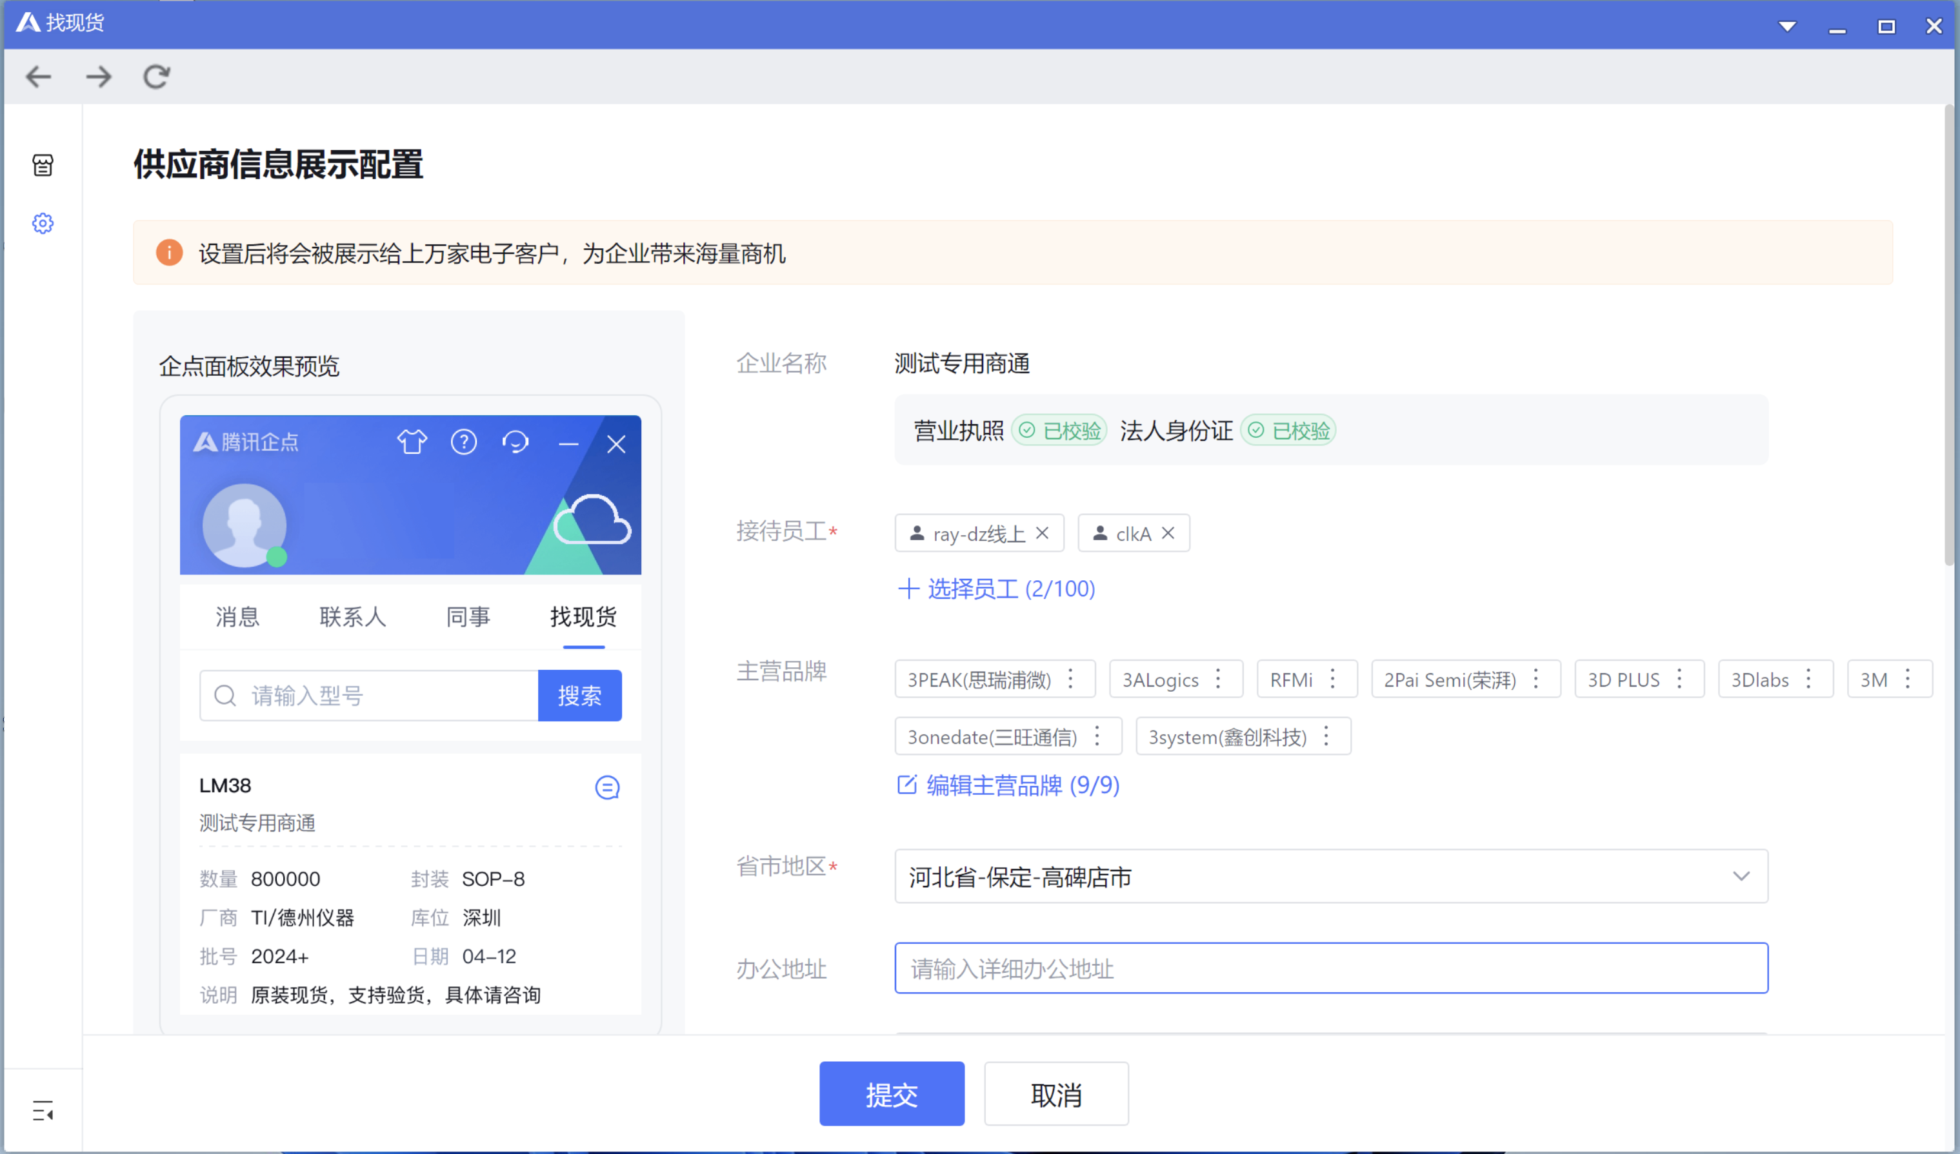
Task: Go back with the left arrow
Action: point(38,76)
